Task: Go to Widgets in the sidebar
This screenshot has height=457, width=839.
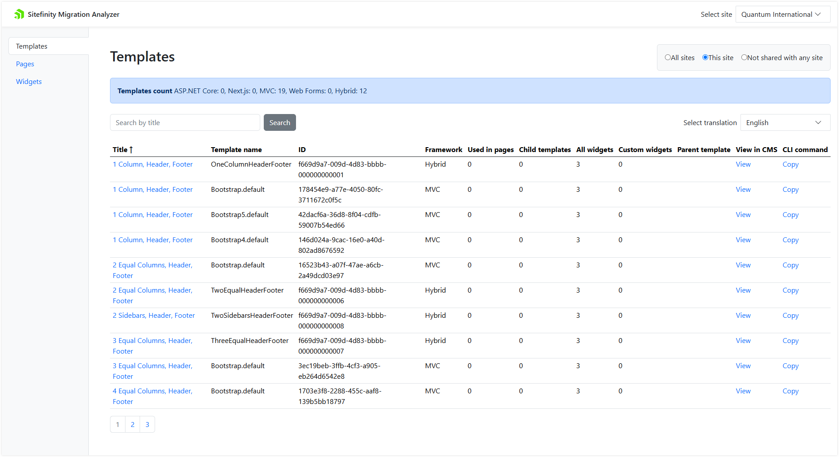Action: pos(29,82)
